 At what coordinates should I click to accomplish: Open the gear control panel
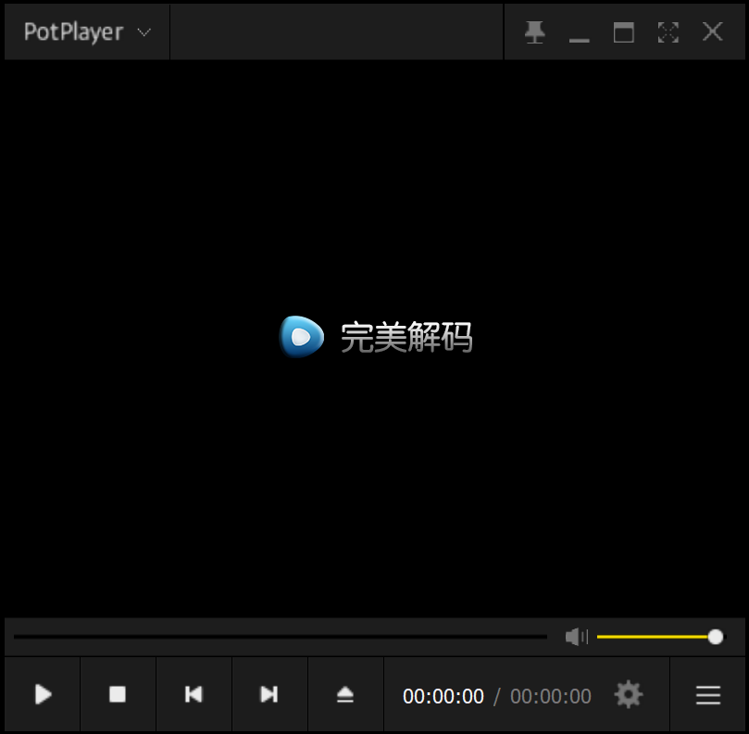[628, 694]
